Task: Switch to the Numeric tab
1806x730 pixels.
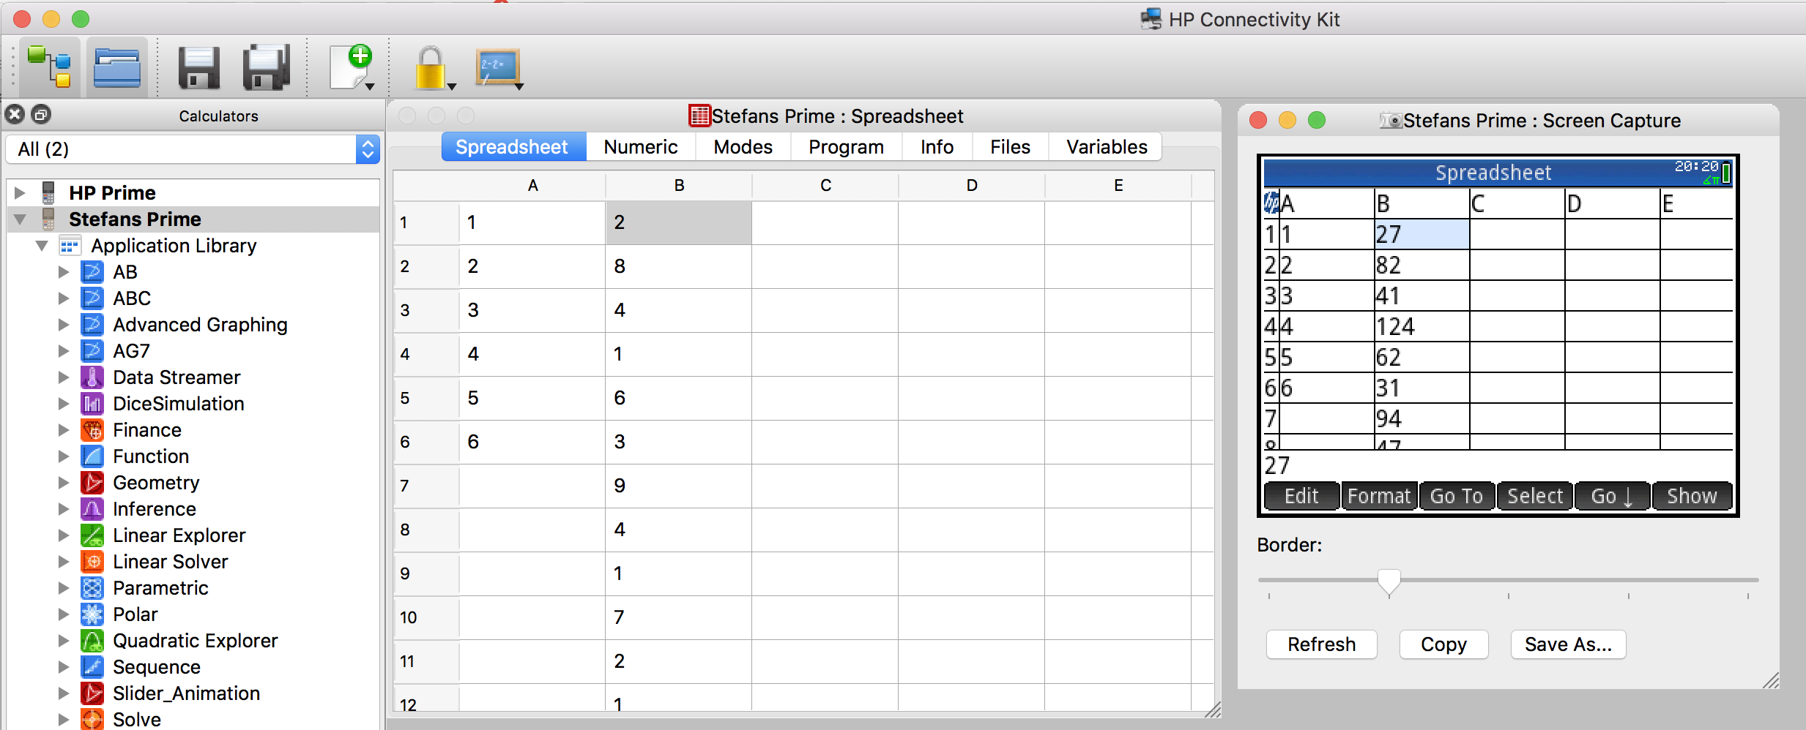Action: 639,146
